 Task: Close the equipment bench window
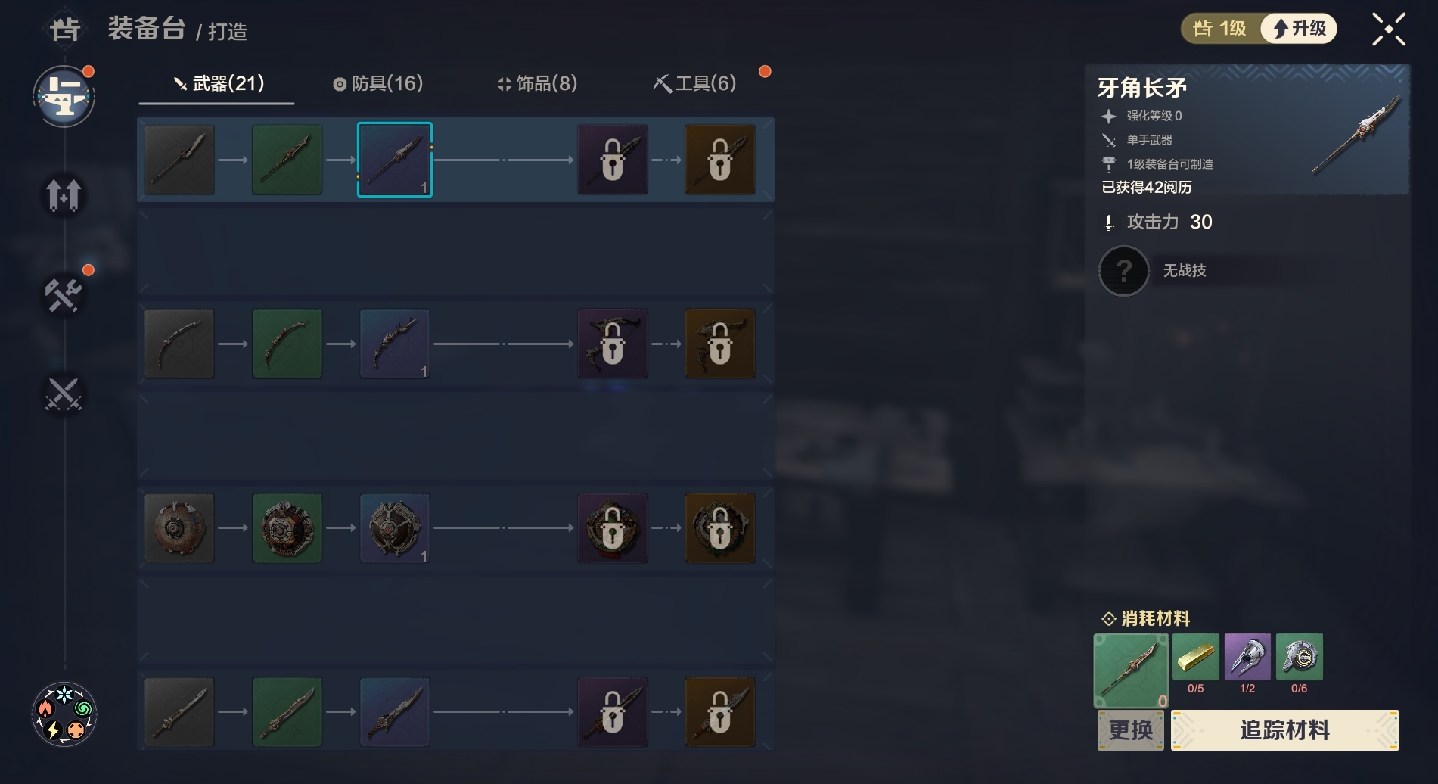point(1389,30)
